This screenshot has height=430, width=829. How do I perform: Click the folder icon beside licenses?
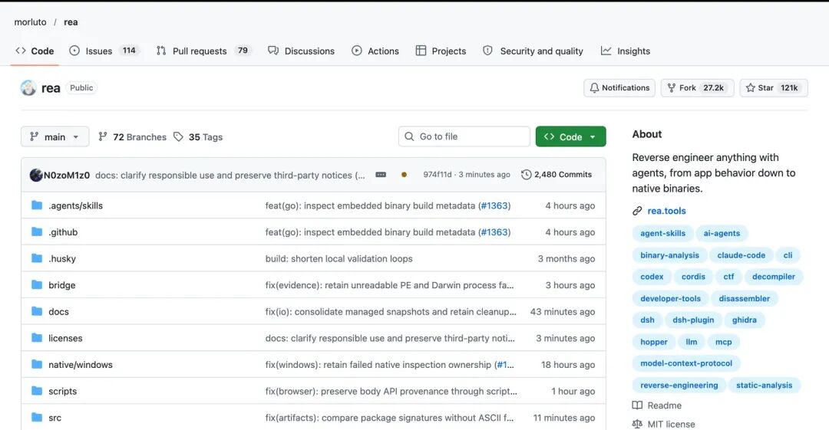(x=37, y=337)
